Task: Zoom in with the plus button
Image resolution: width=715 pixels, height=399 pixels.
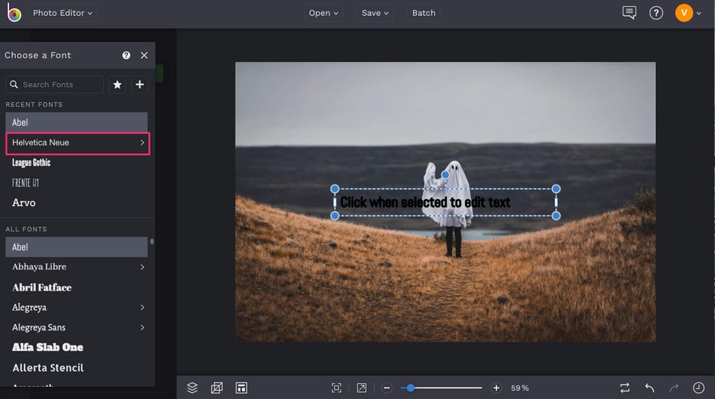Action: point(496,388)
